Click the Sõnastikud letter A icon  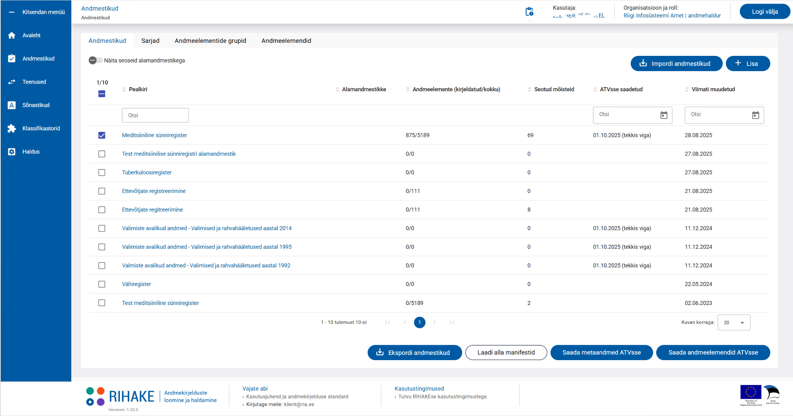tap(12, 105)
